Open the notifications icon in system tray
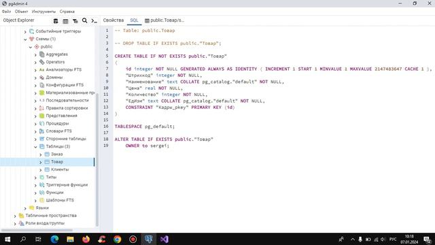 click(x=428, y=239)
